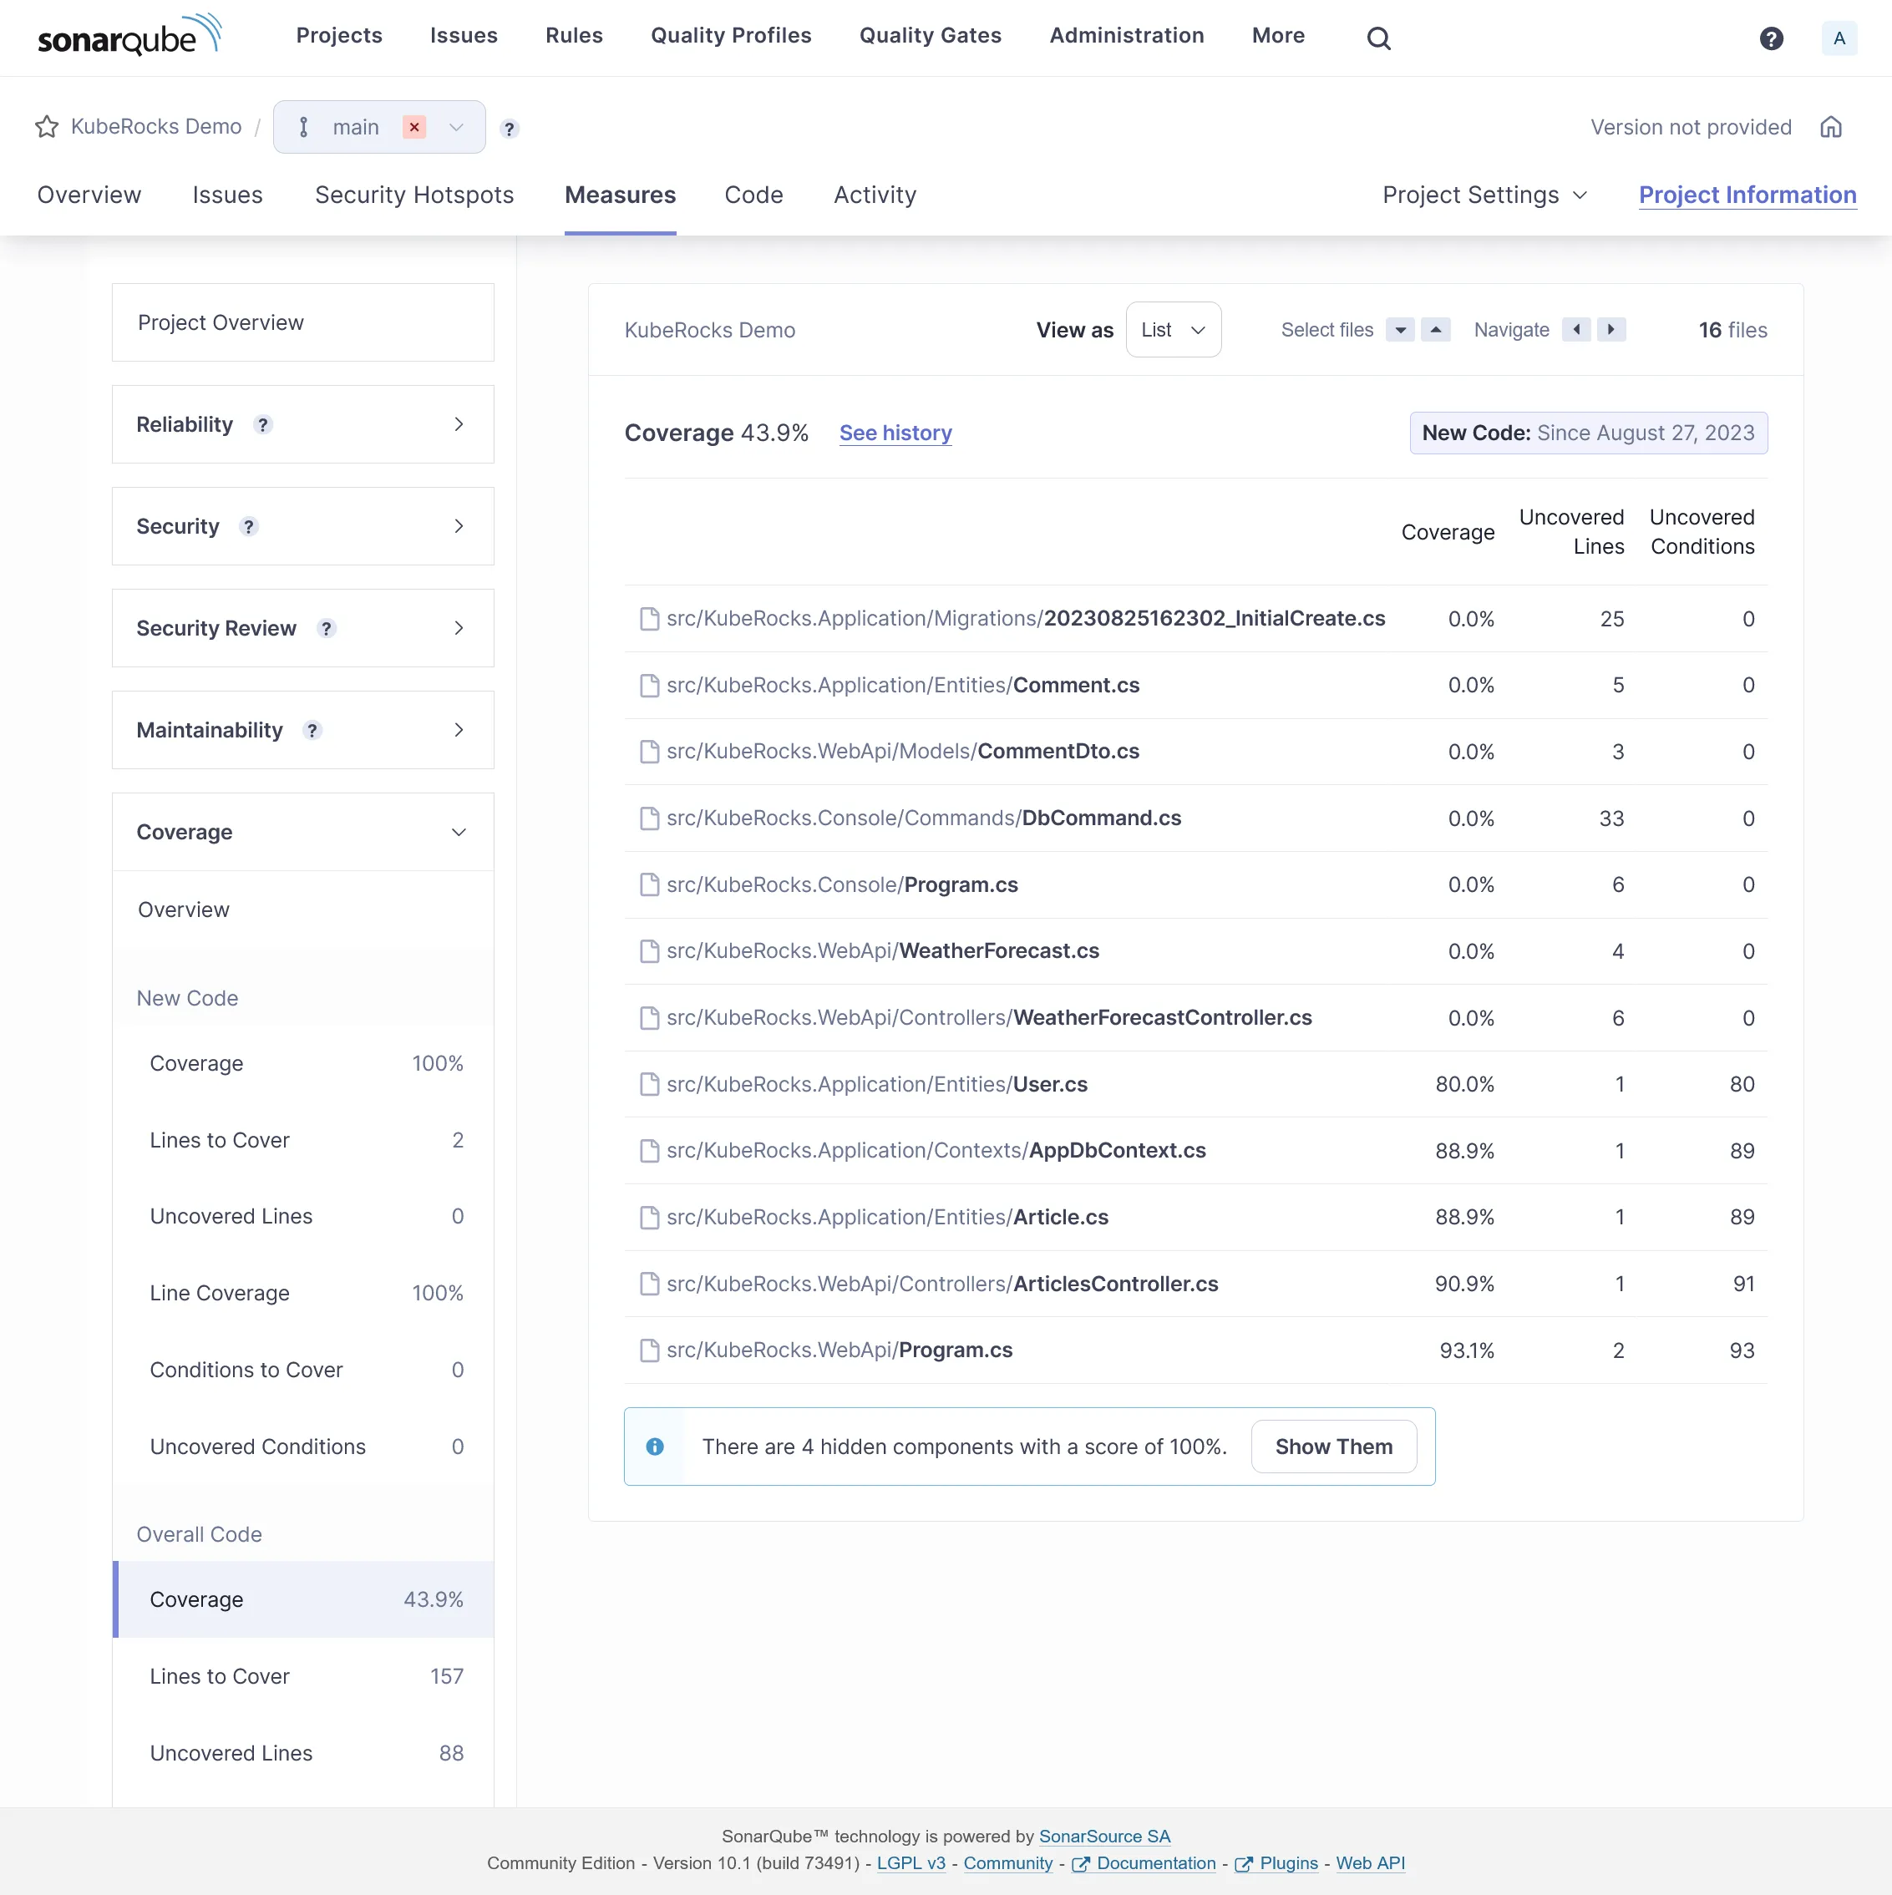Switch to the Security Hotspots tab
This screenshot has height=1895, width=1892.
click(x=414, y=195)
